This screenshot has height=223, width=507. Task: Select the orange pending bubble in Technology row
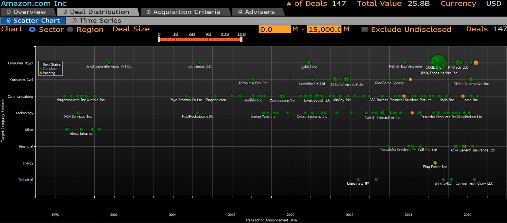coord(412,113)
